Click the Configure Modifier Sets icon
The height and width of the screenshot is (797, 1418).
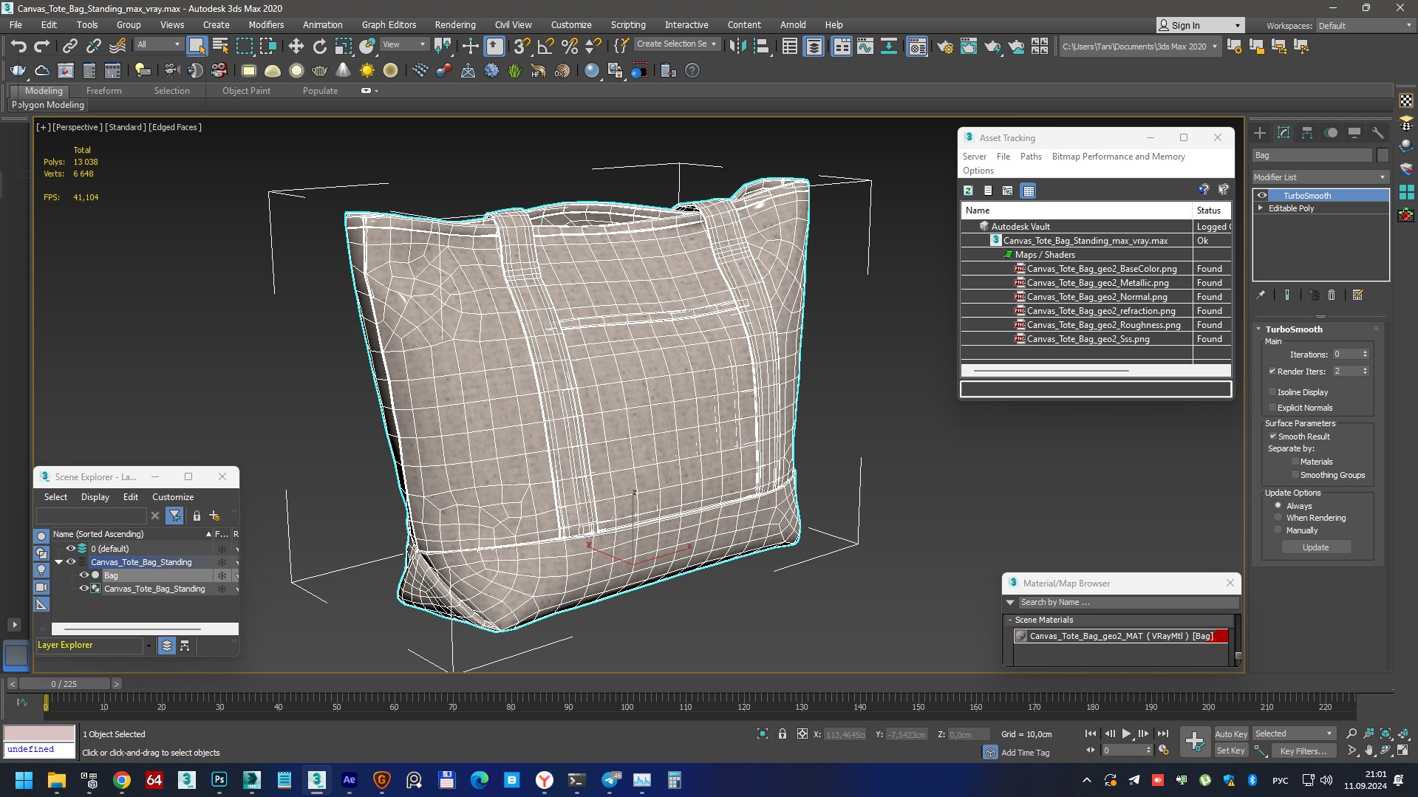(x=1357, y=295)
